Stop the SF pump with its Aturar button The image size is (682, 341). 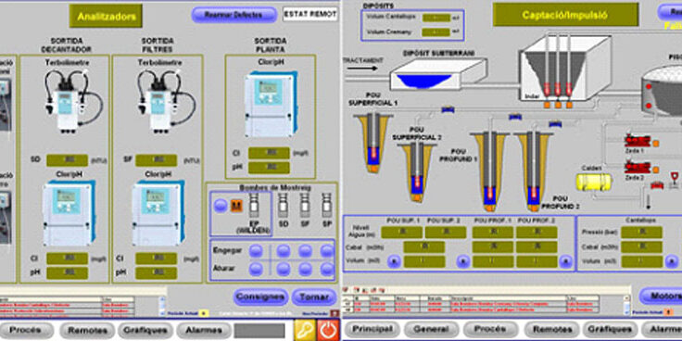point(306,269)
